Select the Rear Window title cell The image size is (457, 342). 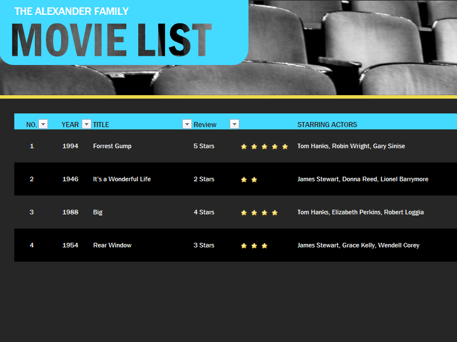(112, 245)
